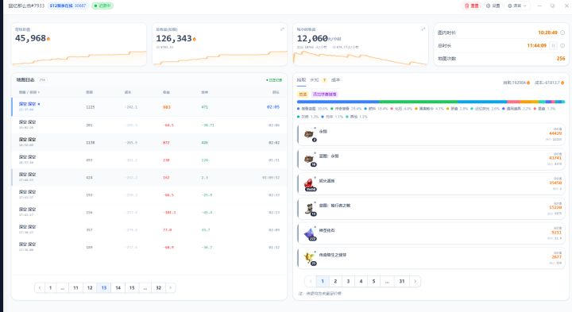Select the map log row with value 424
This screenshot has height=312, width=572.
click(x=149, y=177)
